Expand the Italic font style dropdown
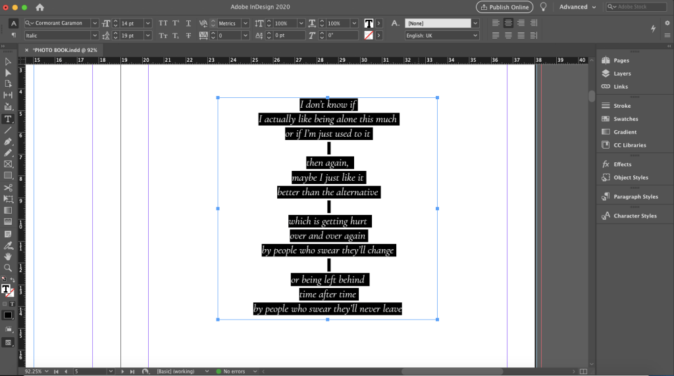 95,35
